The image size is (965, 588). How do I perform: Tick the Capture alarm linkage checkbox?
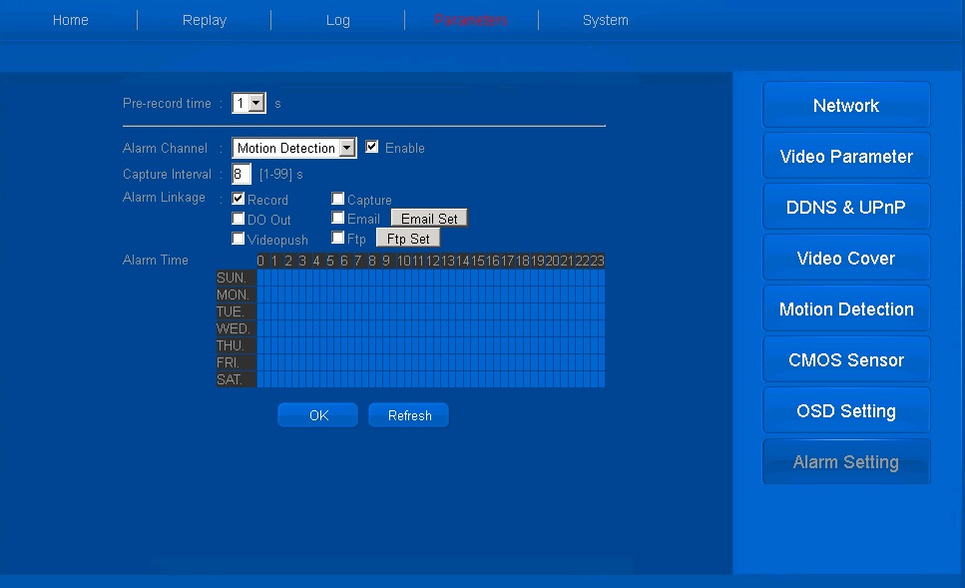click(x=338, y=200)
